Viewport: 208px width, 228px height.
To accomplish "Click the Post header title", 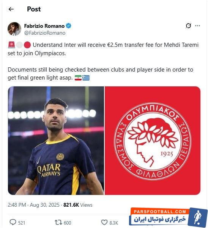I will [34, 9].
